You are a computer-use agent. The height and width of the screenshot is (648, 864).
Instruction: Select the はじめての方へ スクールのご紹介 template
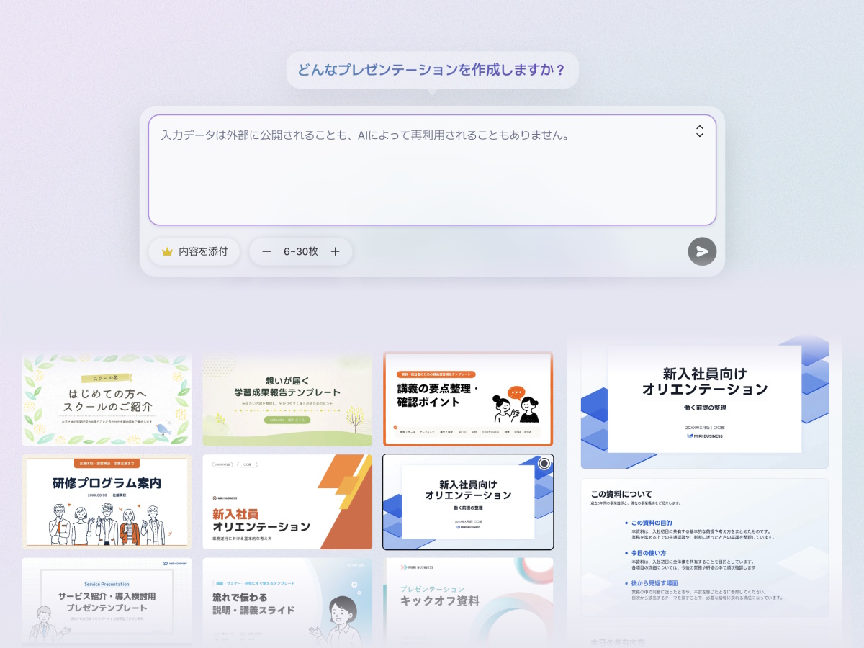(x=107, y=400)
